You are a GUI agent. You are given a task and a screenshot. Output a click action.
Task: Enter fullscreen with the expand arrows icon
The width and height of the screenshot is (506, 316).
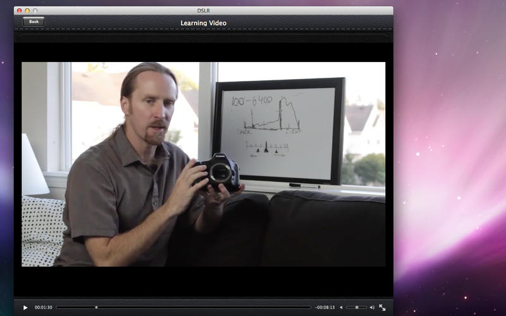[382, 307]
